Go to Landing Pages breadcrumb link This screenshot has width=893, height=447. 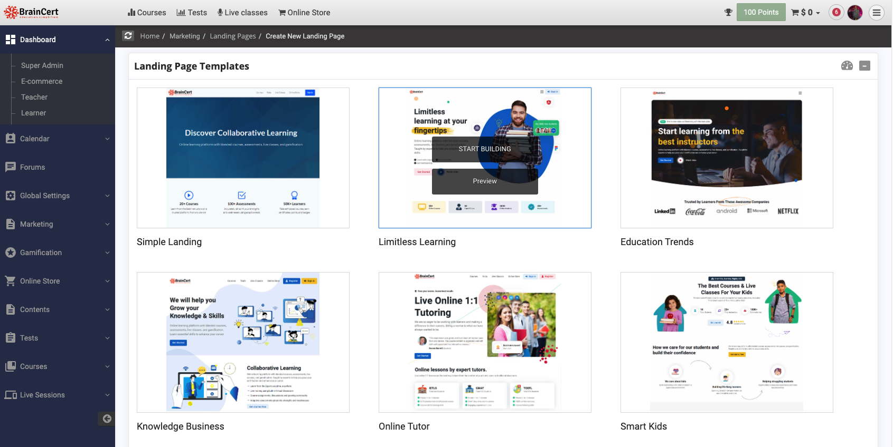pyautogui.click(x=233, y=36)
